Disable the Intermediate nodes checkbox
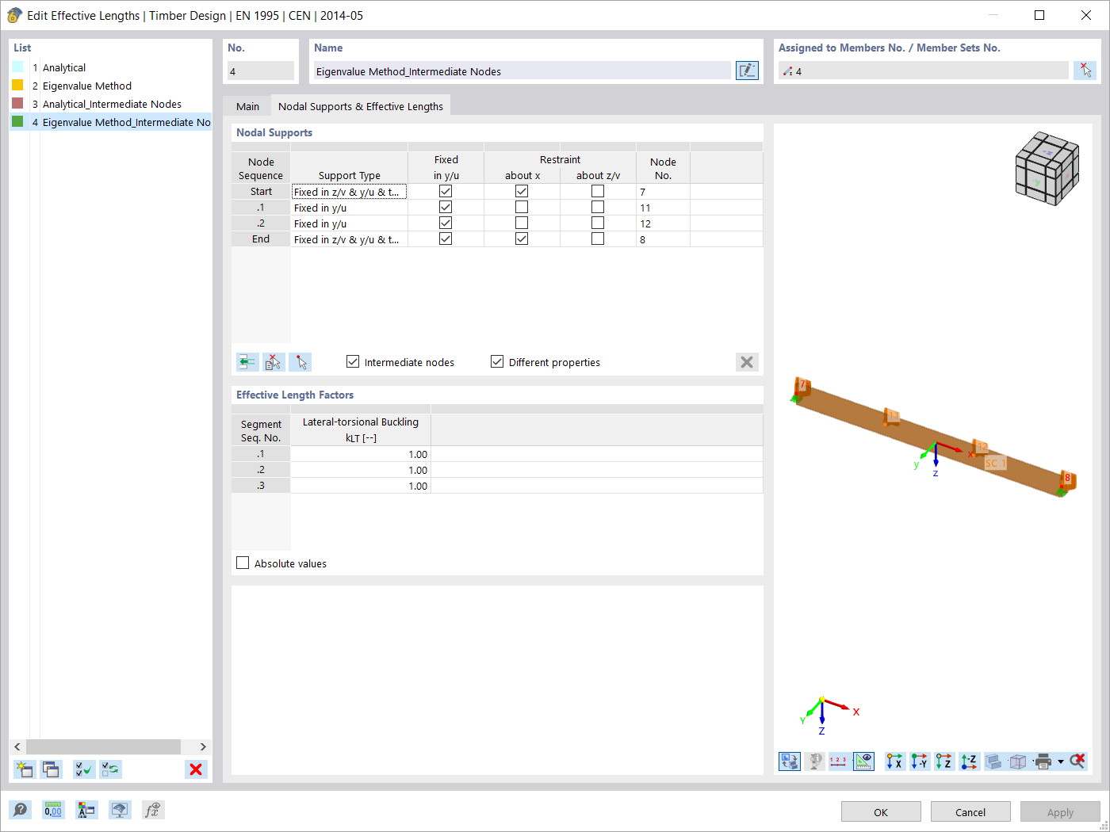1110x832 pixels. pyautogui.click(x=352, y=361)
